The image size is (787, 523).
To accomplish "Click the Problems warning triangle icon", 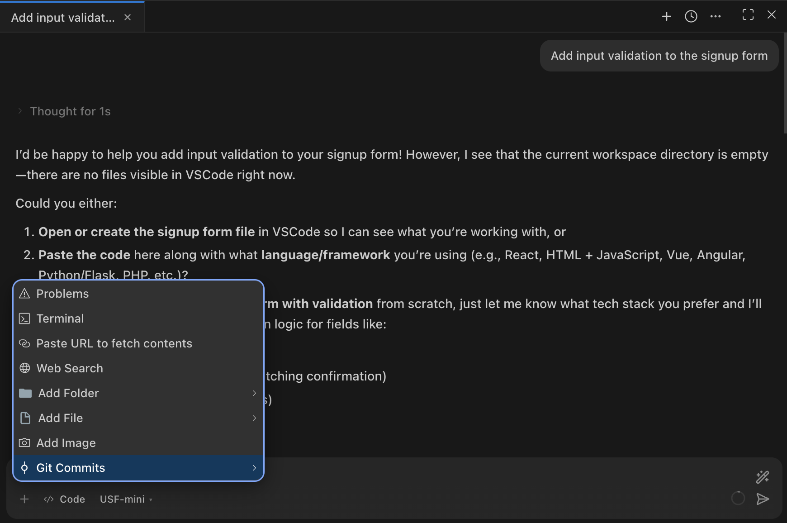I will click(x=24, y=294).
